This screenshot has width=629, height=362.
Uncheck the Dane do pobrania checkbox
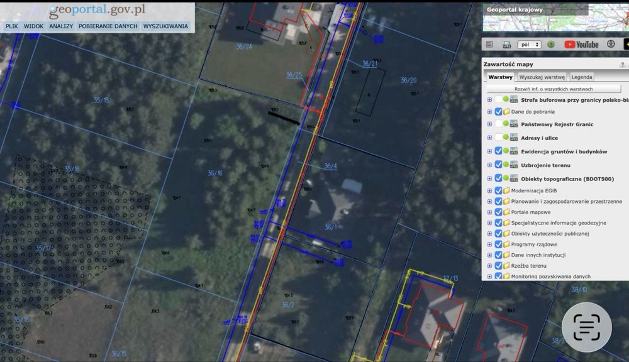tap(498, 111)
